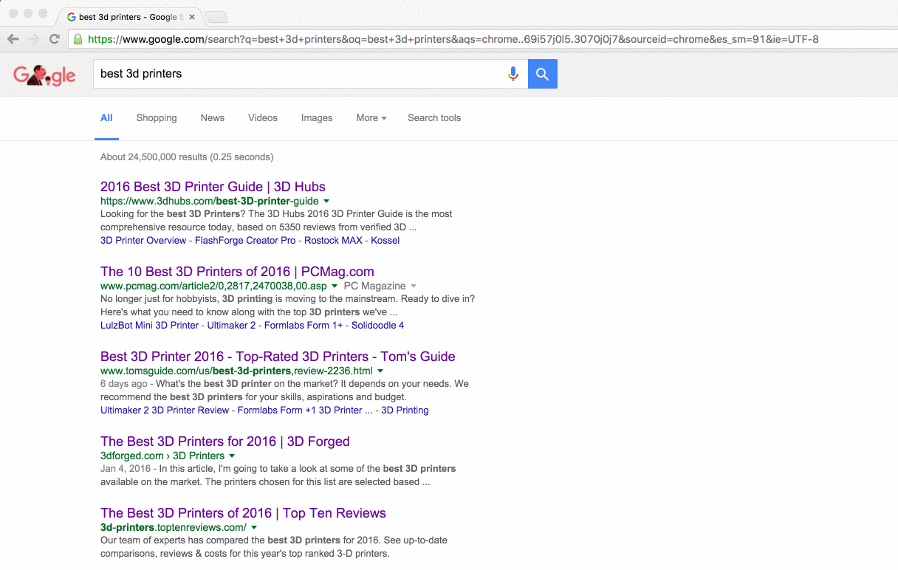Viewport: 898px width, 570px height.
Task: Open the '3D Printing' sitelink
Action: (405, 411)
